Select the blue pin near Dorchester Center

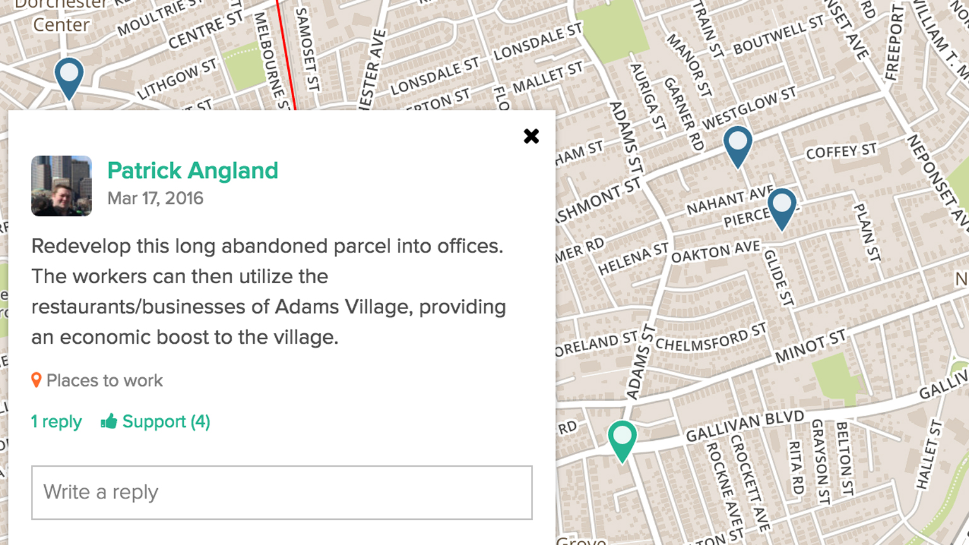(69, 76)
